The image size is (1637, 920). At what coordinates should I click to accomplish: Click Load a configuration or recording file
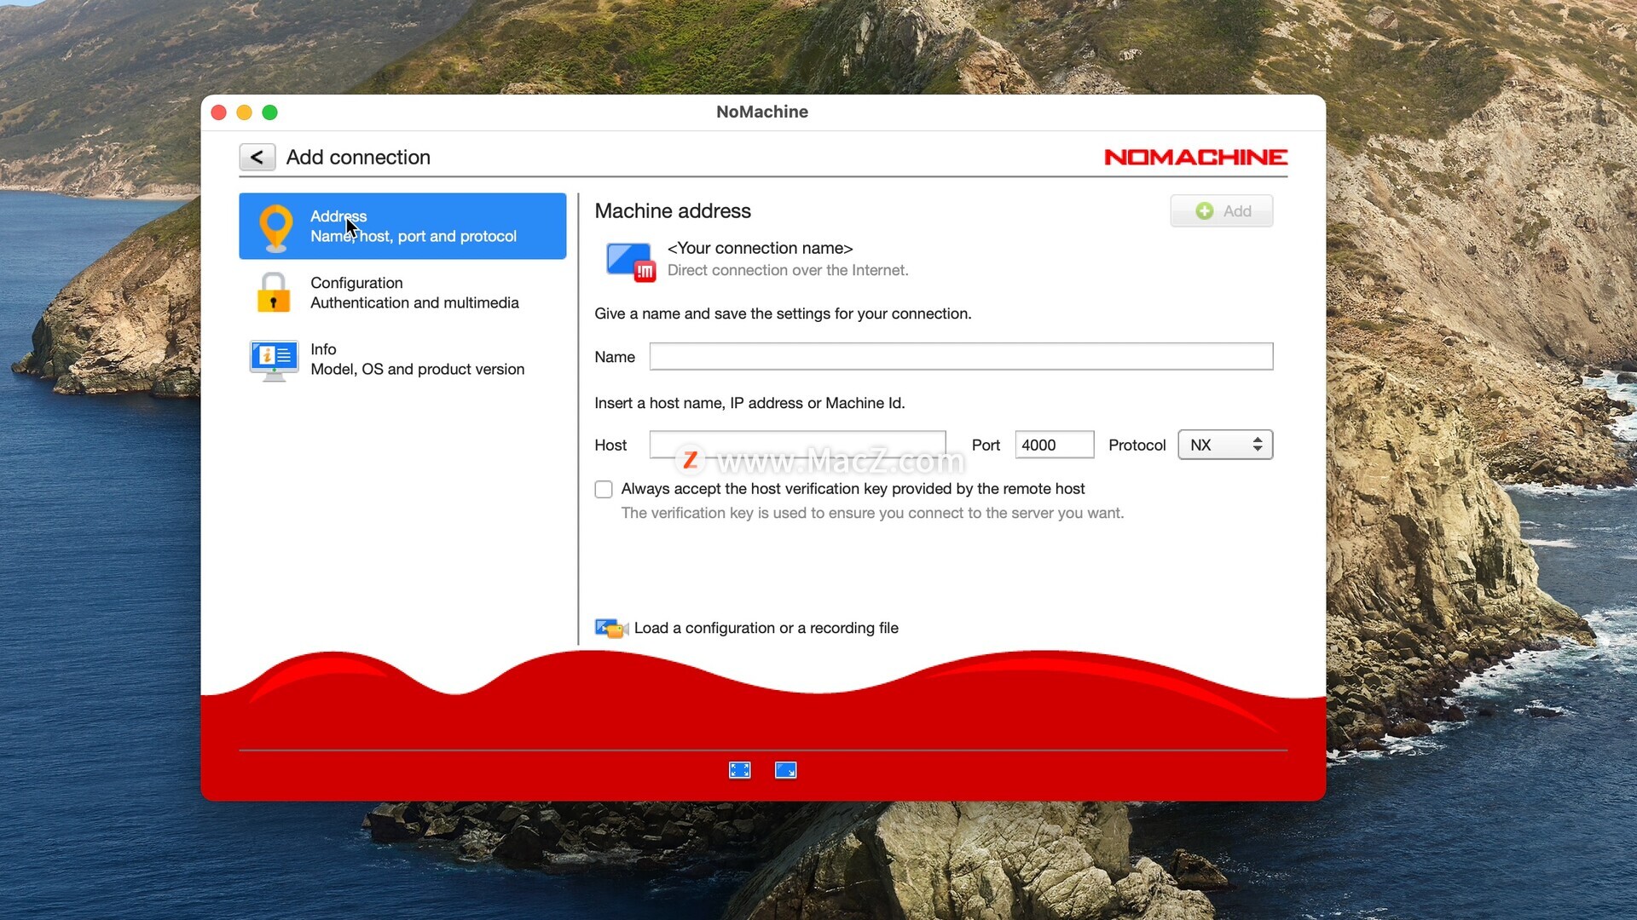tap(766, 629)
